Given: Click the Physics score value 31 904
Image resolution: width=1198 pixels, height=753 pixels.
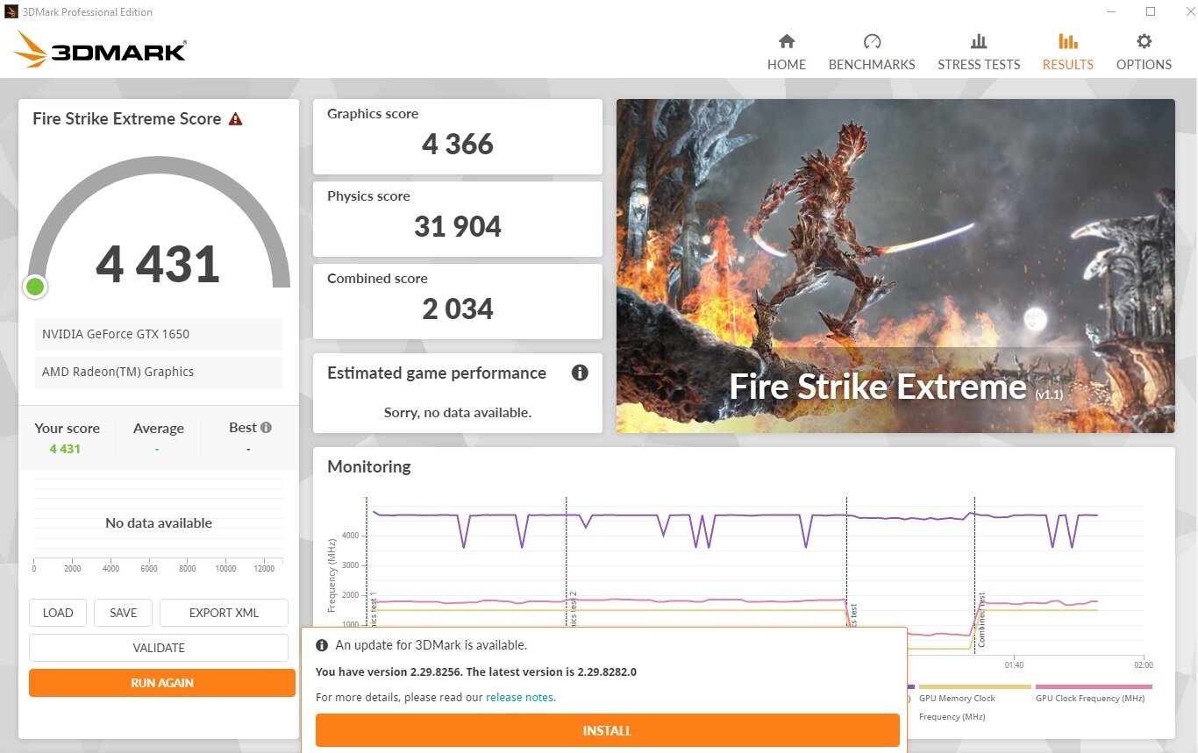Looking at the screenshot, I should coord(458,226).
